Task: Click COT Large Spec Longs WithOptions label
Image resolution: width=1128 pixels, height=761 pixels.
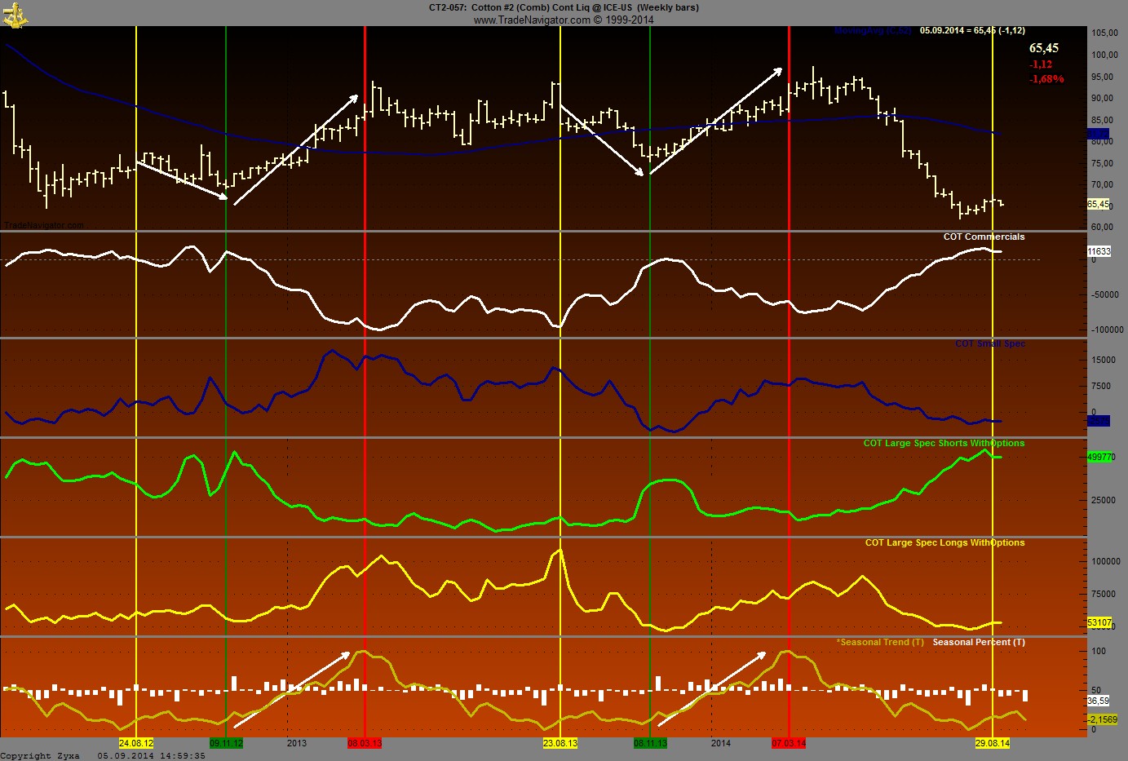Action: (944, 542)
